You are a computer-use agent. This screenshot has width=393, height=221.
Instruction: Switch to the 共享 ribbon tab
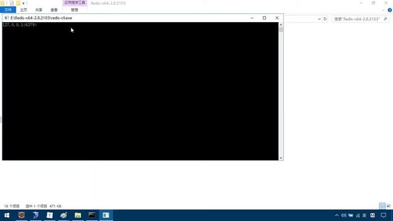[x=39, y=10]
